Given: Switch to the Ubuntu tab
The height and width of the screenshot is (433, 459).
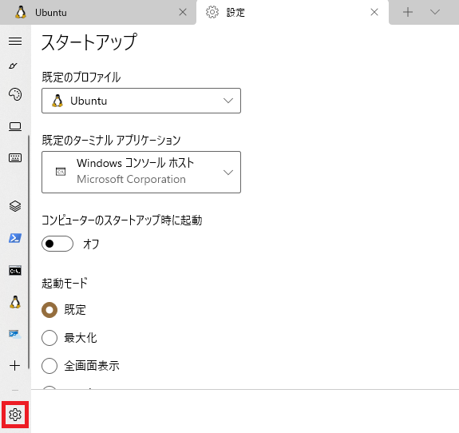Looking at the screenshot, I should pos(97,13).
